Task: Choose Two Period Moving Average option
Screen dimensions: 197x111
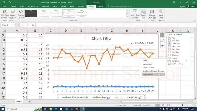Action: [153, 71]
